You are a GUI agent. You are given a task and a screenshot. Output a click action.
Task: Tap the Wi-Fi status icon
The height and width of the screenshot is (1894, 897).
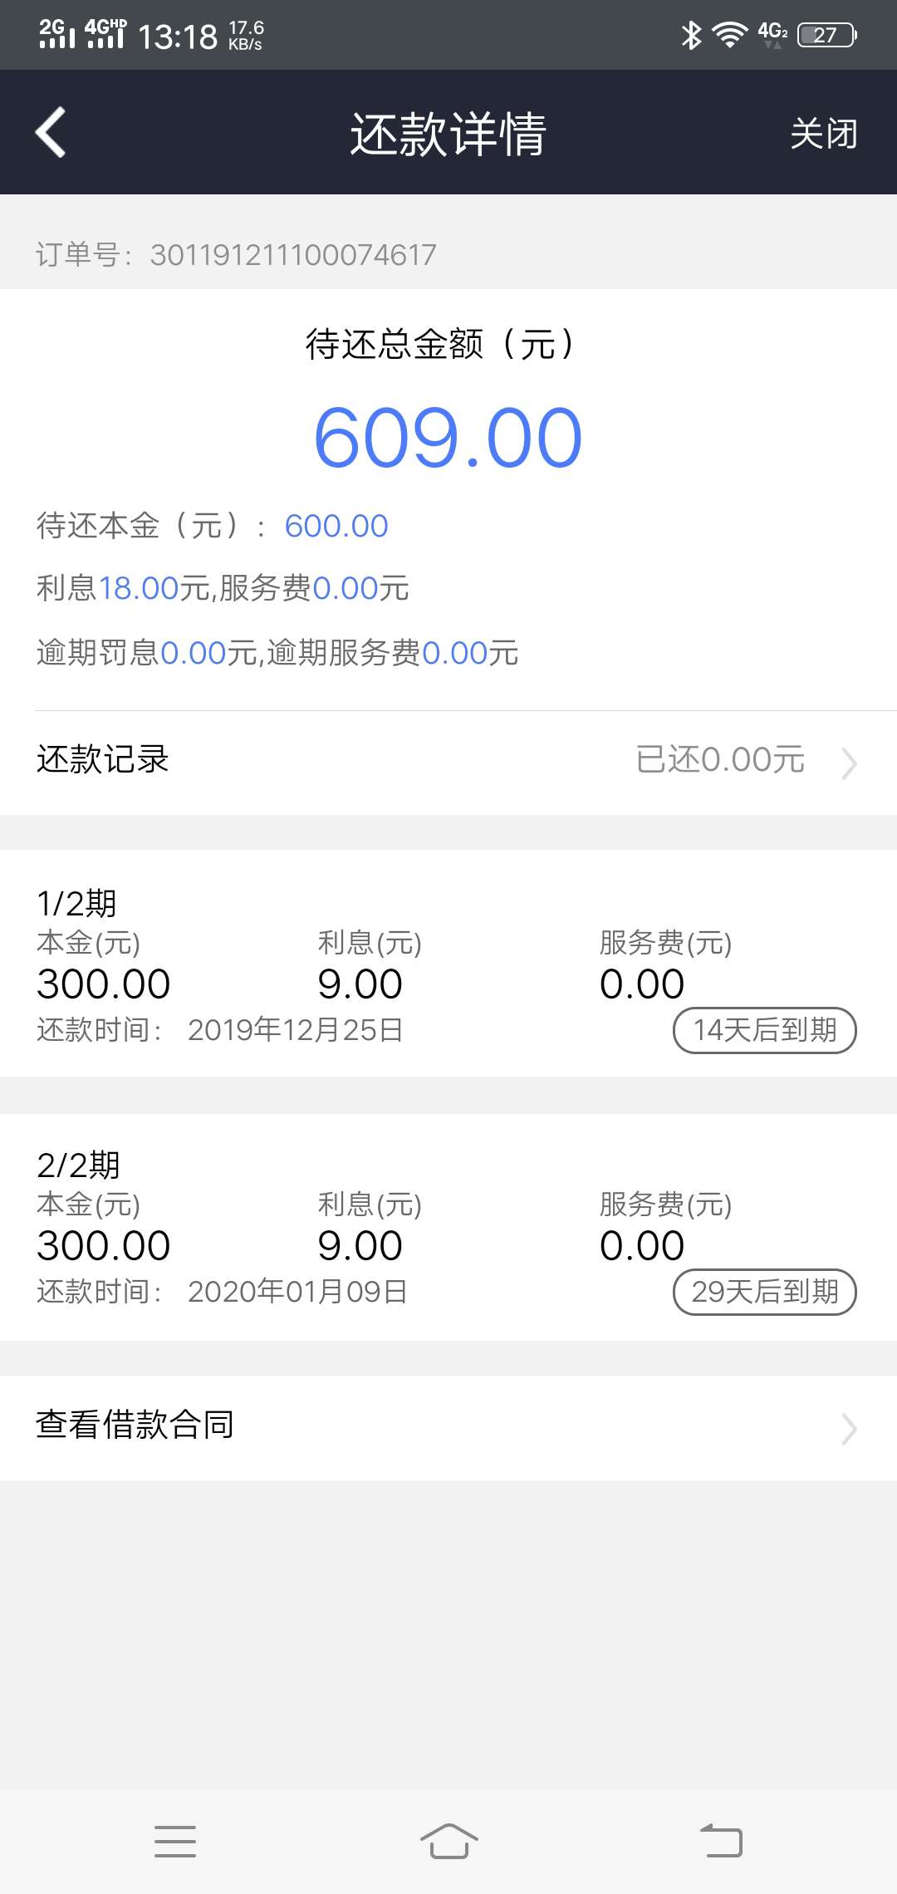[730, 35]
